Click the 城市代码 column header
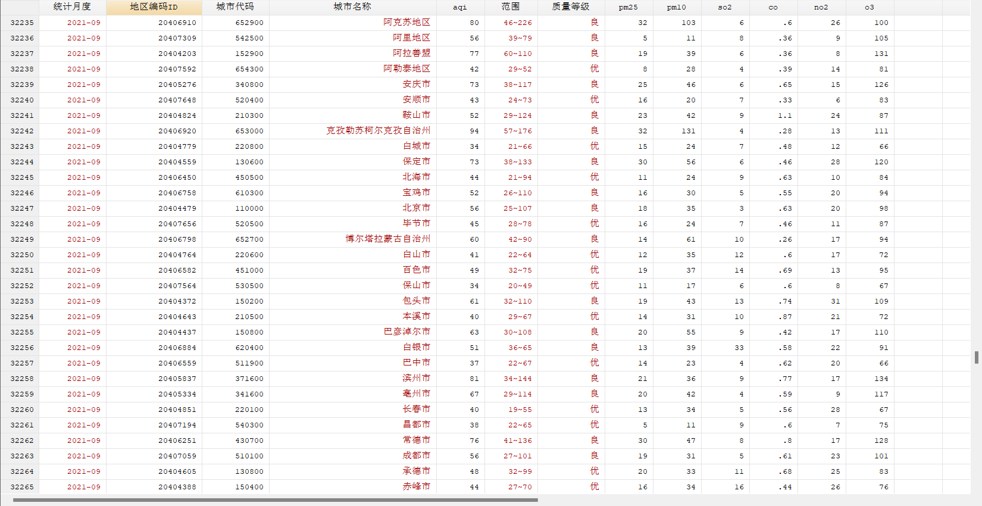This screenshot has height=506, width=982. tap(235, 7)
